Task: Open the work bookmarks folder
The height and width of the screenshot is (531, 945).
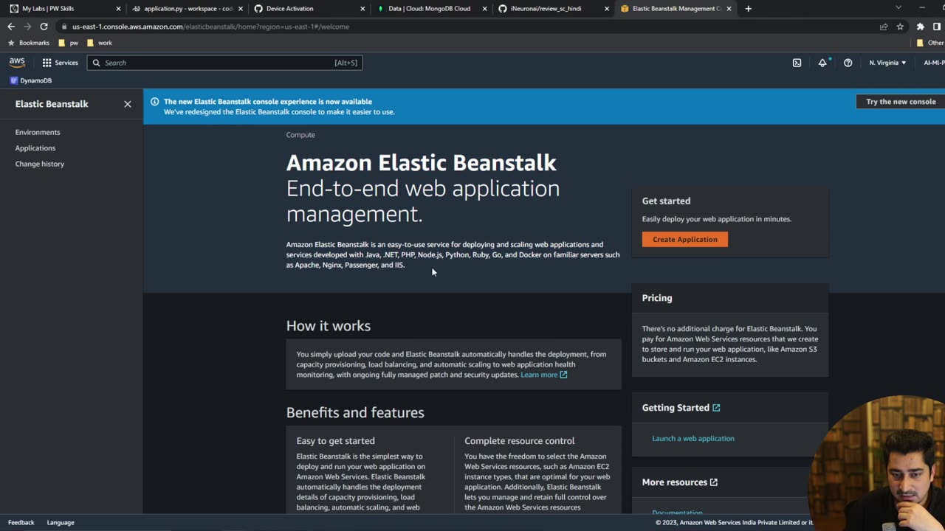Action: click(100, 43)
